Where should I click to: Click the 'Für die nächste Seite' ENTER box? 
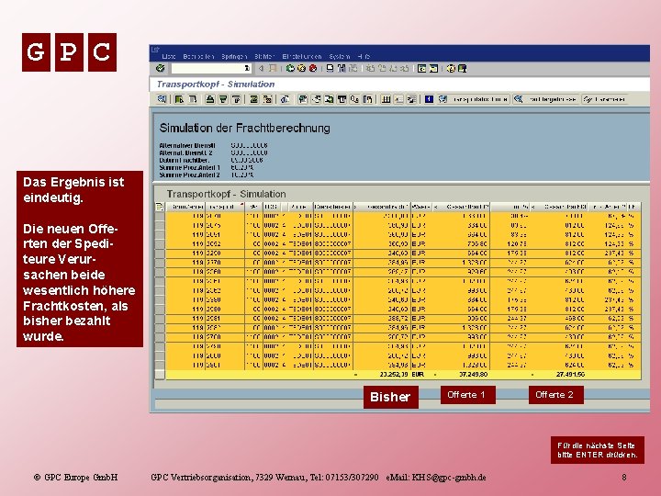[x=598, y=450]
